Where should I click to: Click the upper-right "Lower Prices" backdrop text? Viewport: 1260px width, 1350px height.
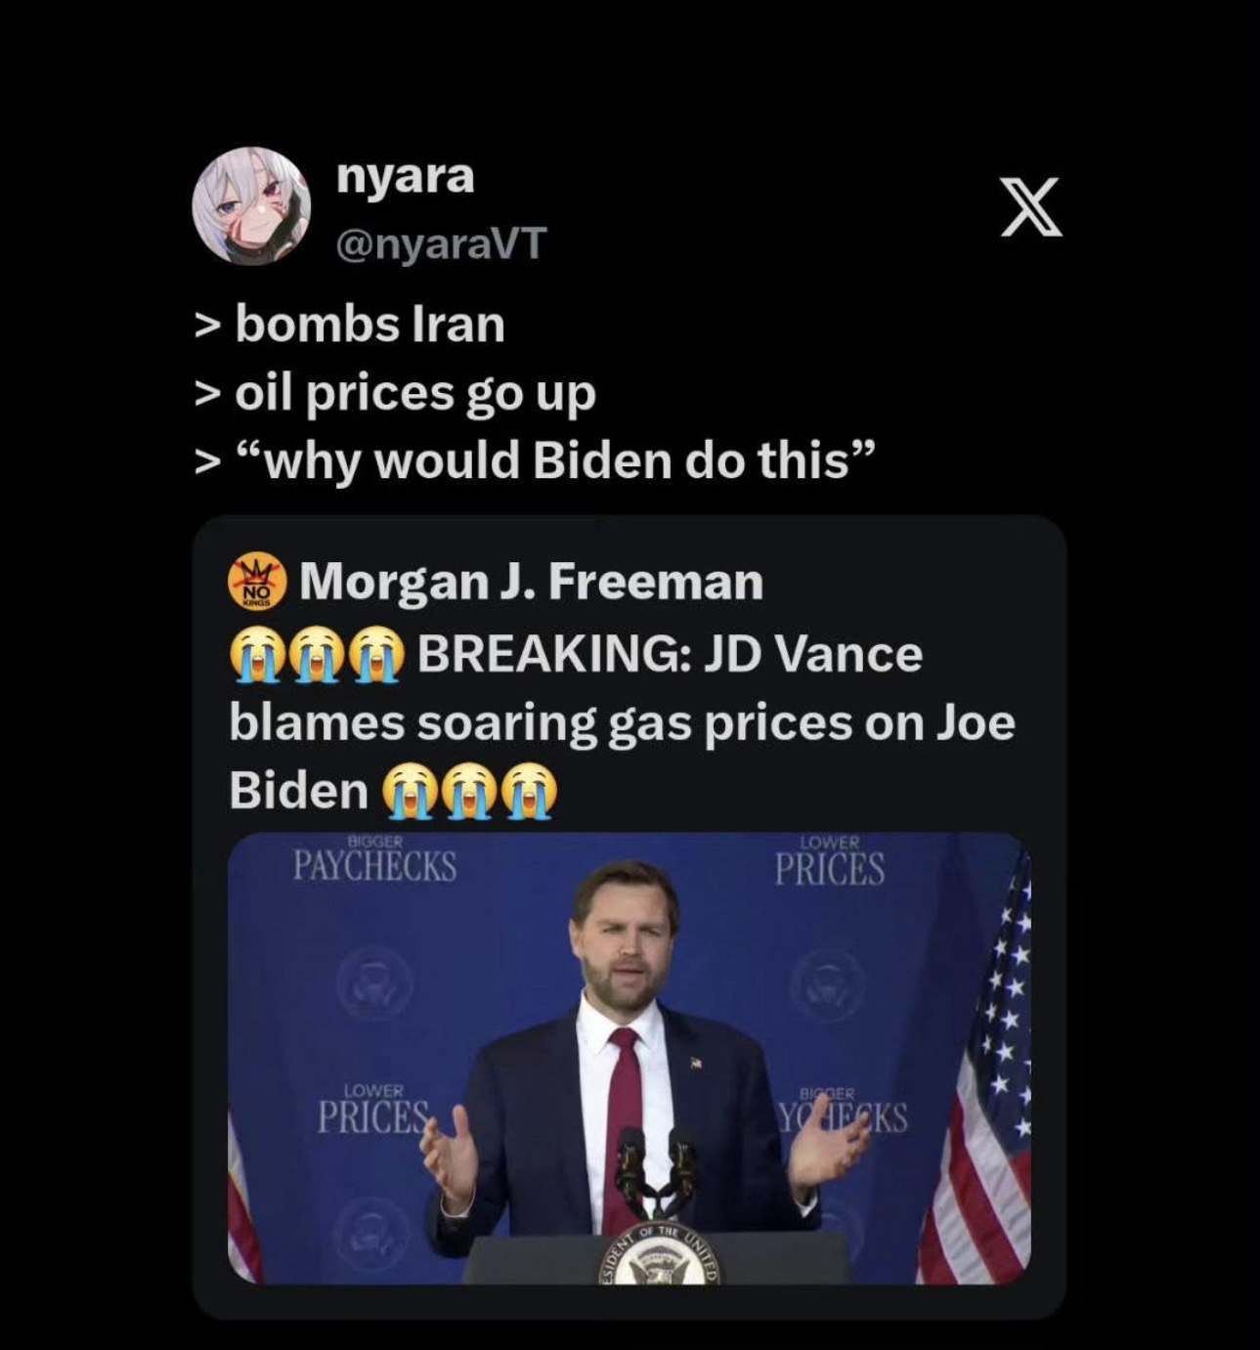(829, 861)
